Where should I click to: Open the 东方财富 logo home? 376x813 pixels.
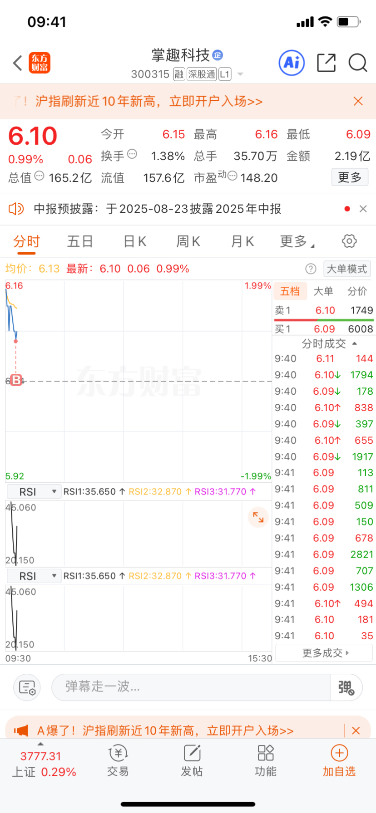coord(40,63)
